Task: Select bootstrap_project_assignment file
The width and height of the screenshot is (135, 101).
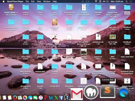Action: 127,66
